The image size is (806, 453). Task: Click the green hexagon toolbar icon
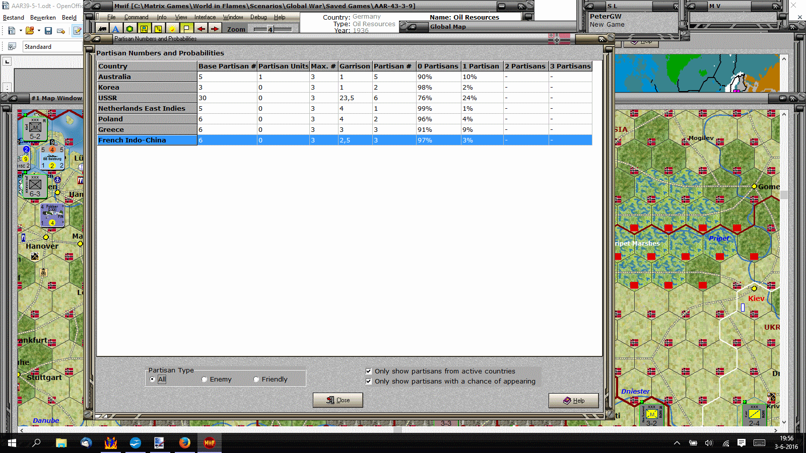[130, 29]
